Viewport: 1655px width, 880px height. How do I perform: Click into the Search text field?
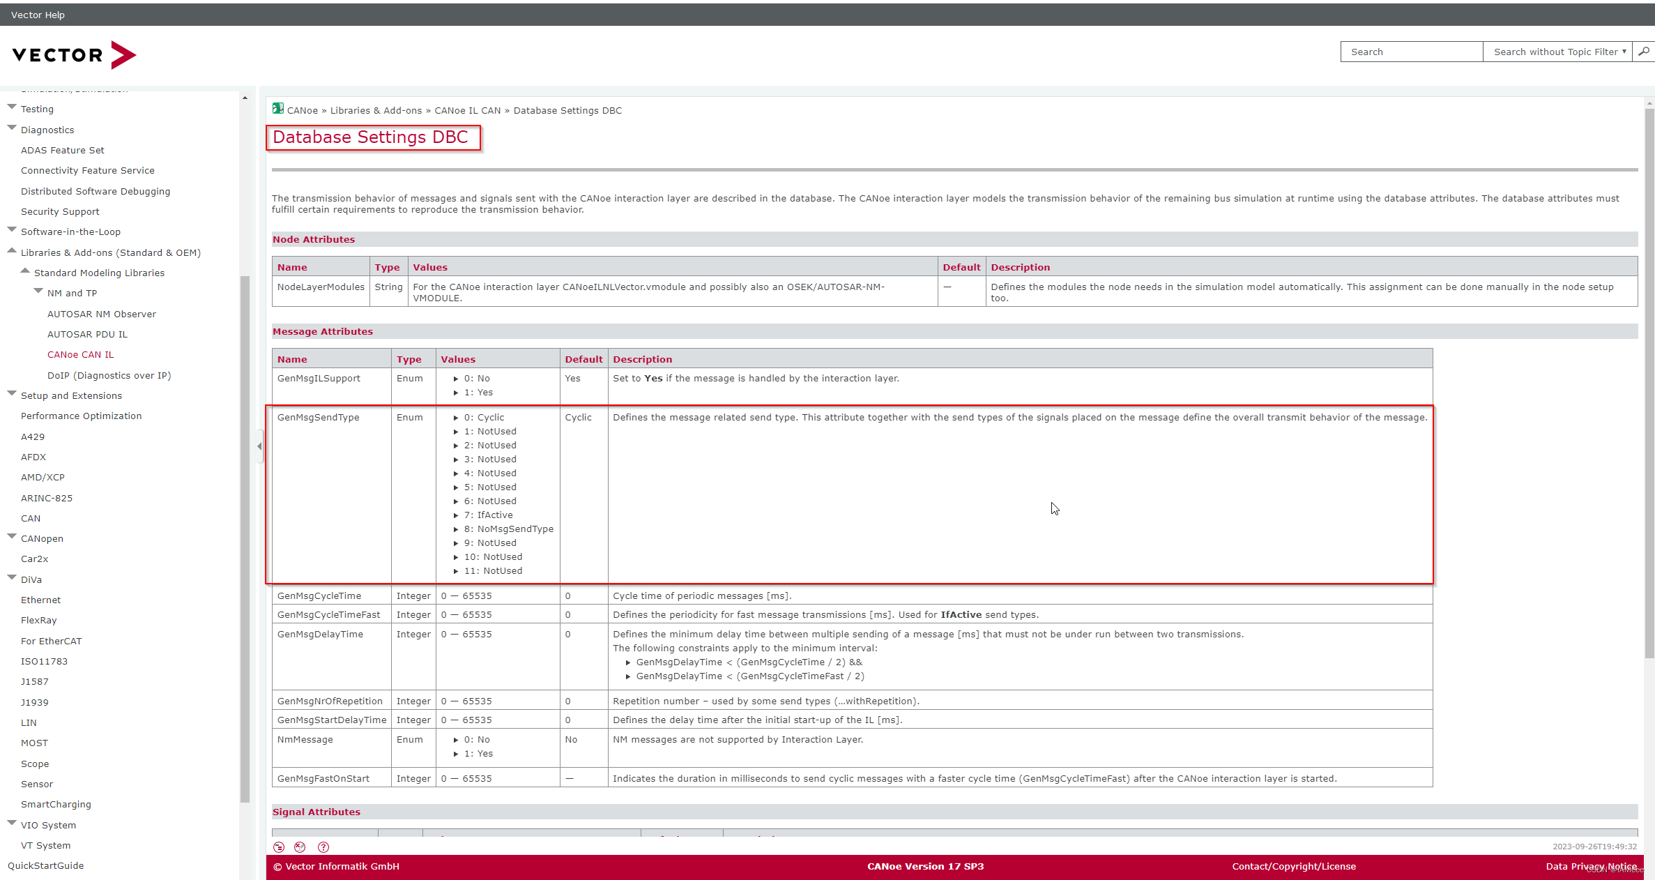click(1411, 52)
